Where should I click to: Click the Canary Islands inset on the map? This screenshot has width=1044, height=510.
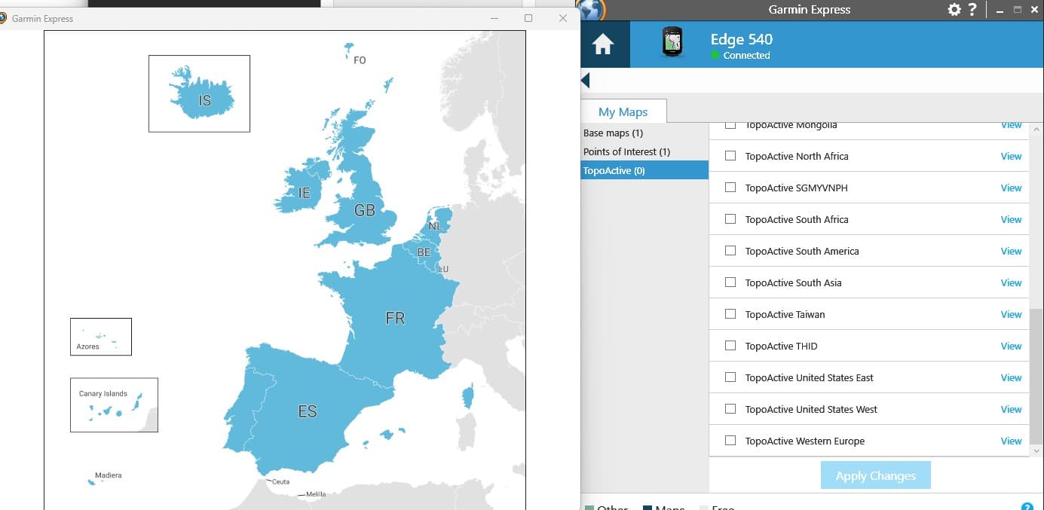(114, 405)
